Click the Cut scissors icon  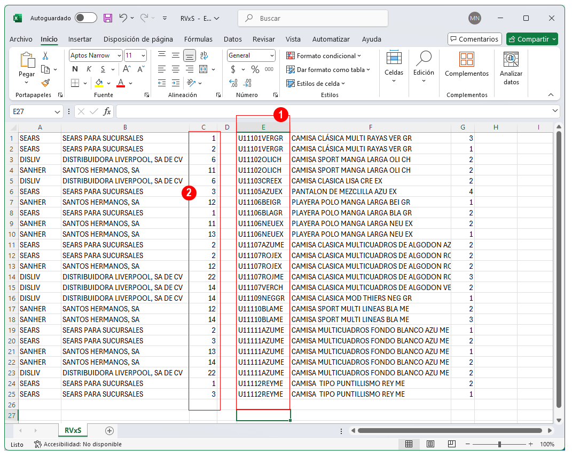(45, 55)
